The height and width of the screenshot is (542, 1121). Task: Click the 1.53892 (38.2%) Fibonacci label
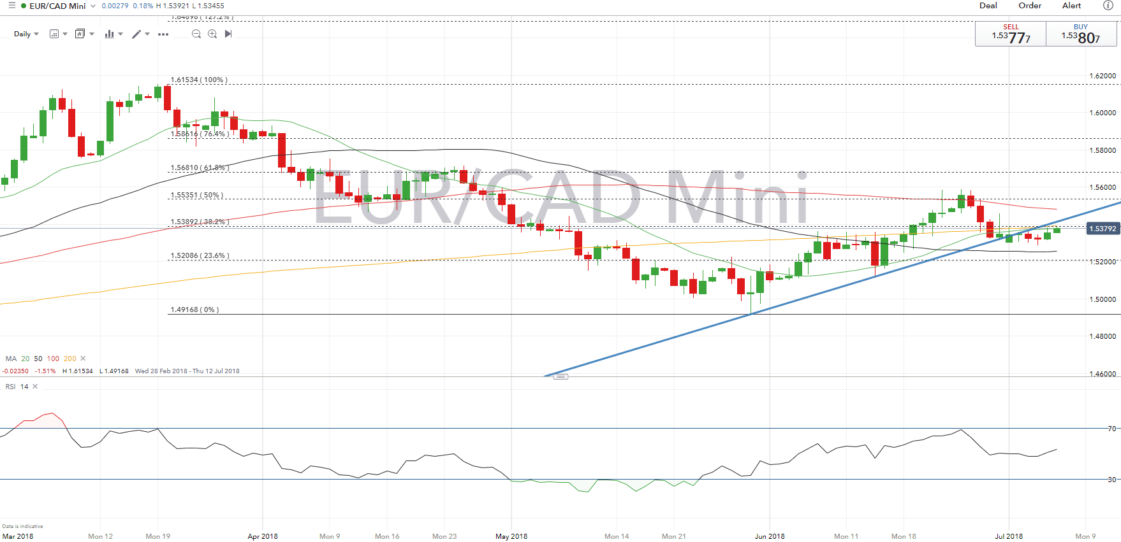[200, 222]
